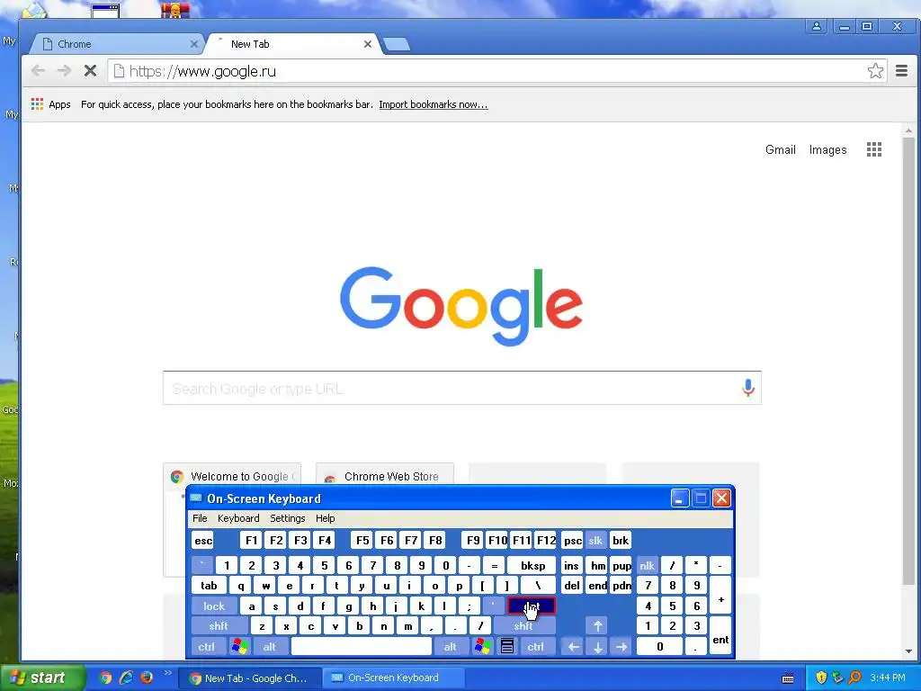Screen dimensions: 921x691
Task: Launch Chrome from quick launch bar
Action: click(106, 678)
